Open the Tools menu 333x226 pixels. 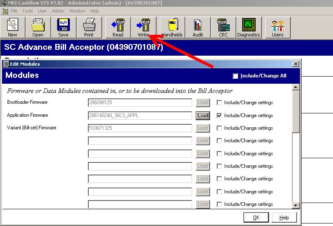click(28, 11)
